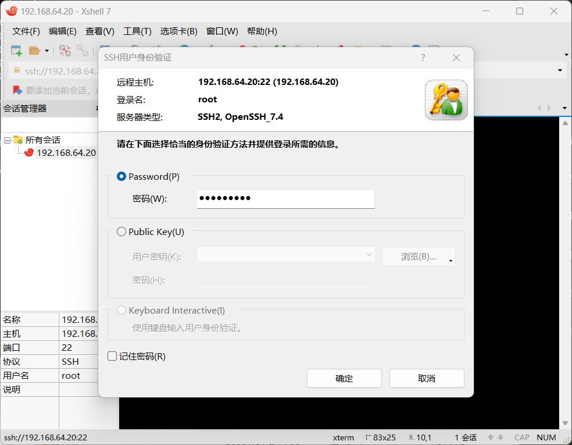Screen dimensions: 572x445
Task: Click the help question mark in the dialog
Action: 423,58
